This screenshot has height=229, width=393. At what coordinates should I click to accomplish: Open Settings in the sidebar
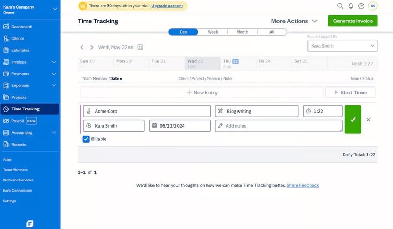point(9,201)
